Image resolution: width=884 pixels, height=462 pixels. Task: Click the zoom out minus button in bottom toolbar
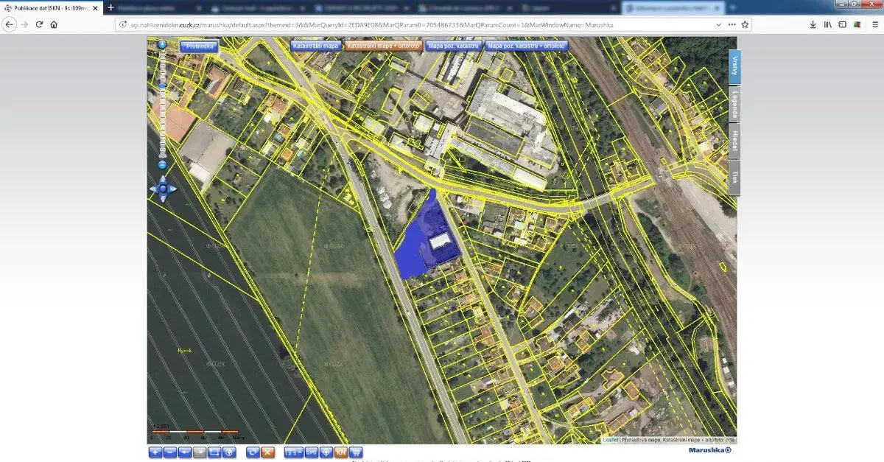click(x=169, y=452)
